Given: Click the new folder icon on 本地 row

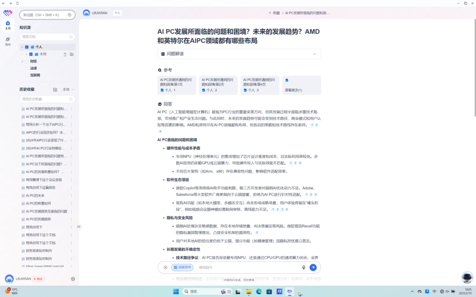Looking at the screenshot, I should [x=71, y=54].
